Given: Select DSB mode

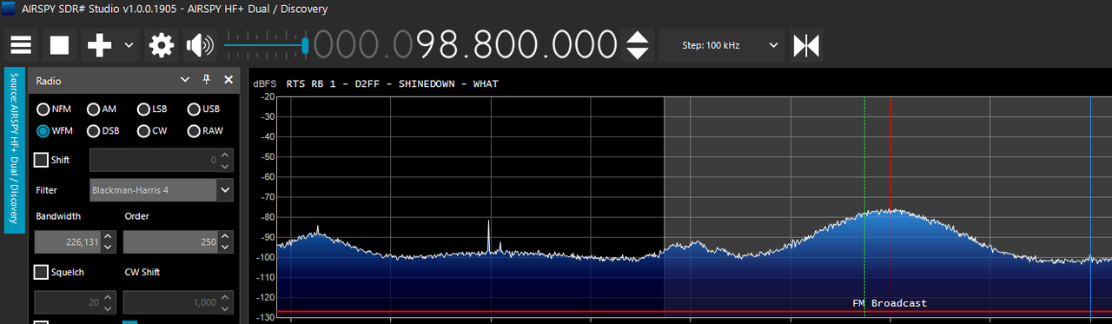Looking at the screenshot, I should point(103,131).
